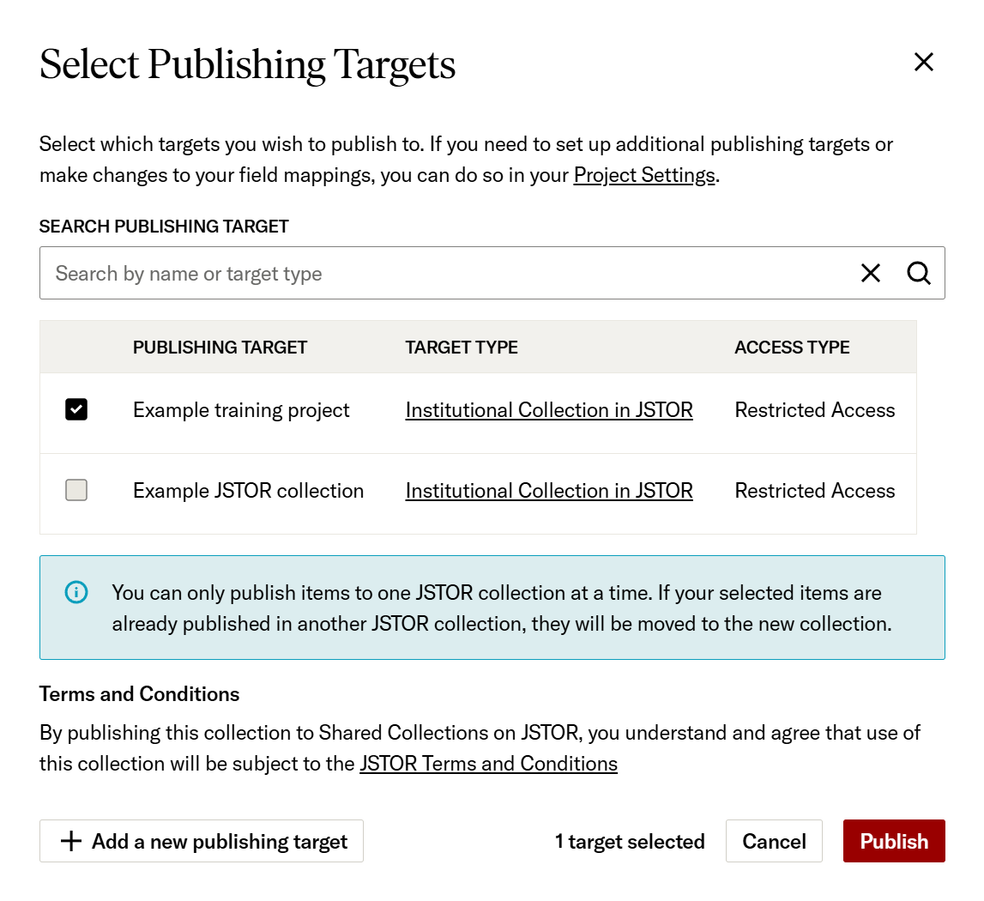
Task: Click the info icon in the blue notice
Action: tap(76, 592)
